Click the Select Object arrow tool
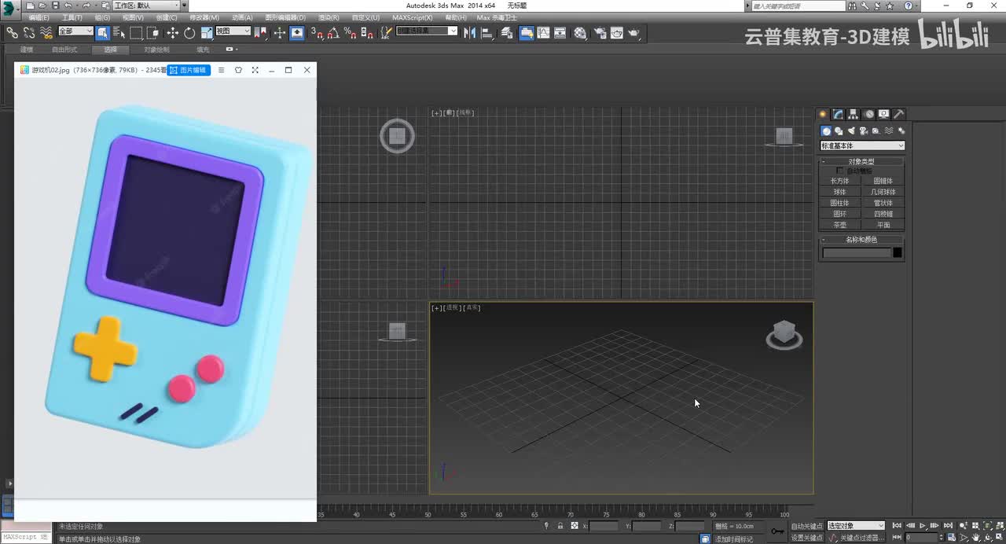The height and width of the screenshot is (544, 1006). [102, 33]
